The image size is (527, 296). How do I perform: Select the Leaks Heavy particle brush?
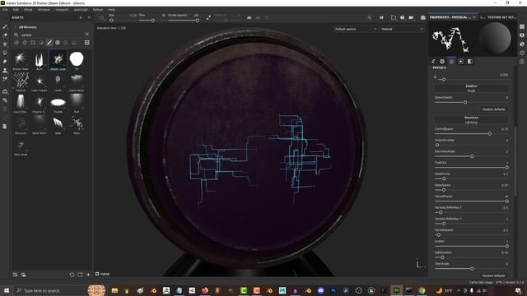(77, 82)
